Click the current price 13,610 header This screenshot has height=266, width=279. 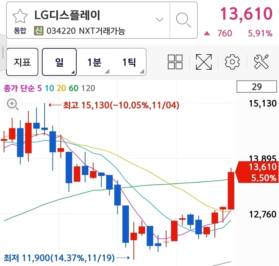click(246, 14)
